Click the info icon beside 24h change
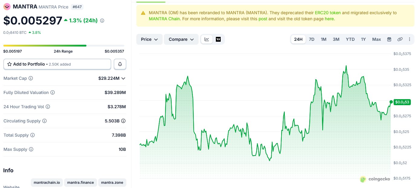Screen dimensions: 419x188 coord(102,21)
